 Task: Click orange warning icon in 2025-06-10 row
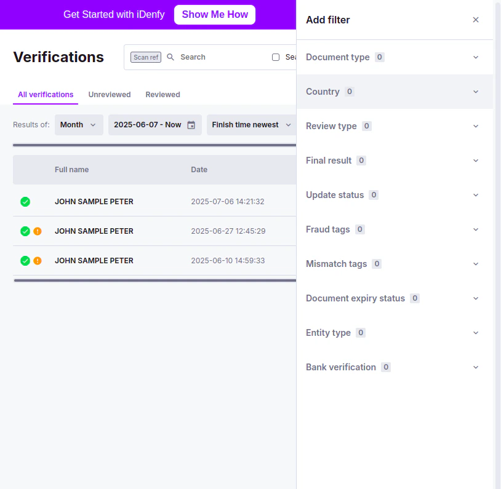pos(38,261)
